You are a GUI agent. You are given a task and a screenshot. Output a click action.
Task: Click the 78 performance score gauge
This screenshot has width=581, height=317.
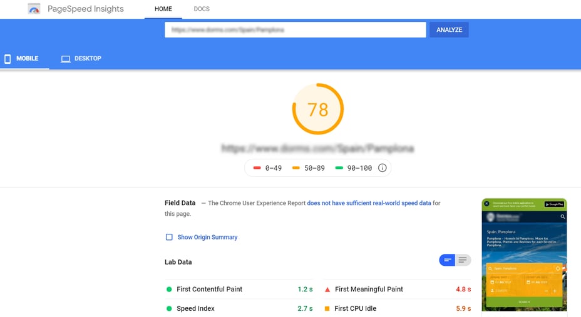tap(318, 109)
